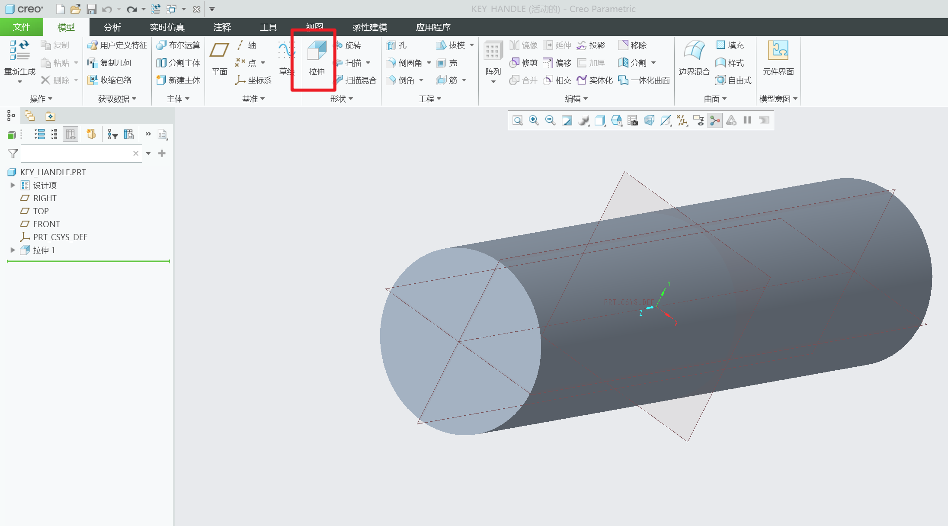Screen dimensions: 948x526
Task: Select the 旋转 (Revolve) tool
Action: pyautogui.click(x=352, y=45)
